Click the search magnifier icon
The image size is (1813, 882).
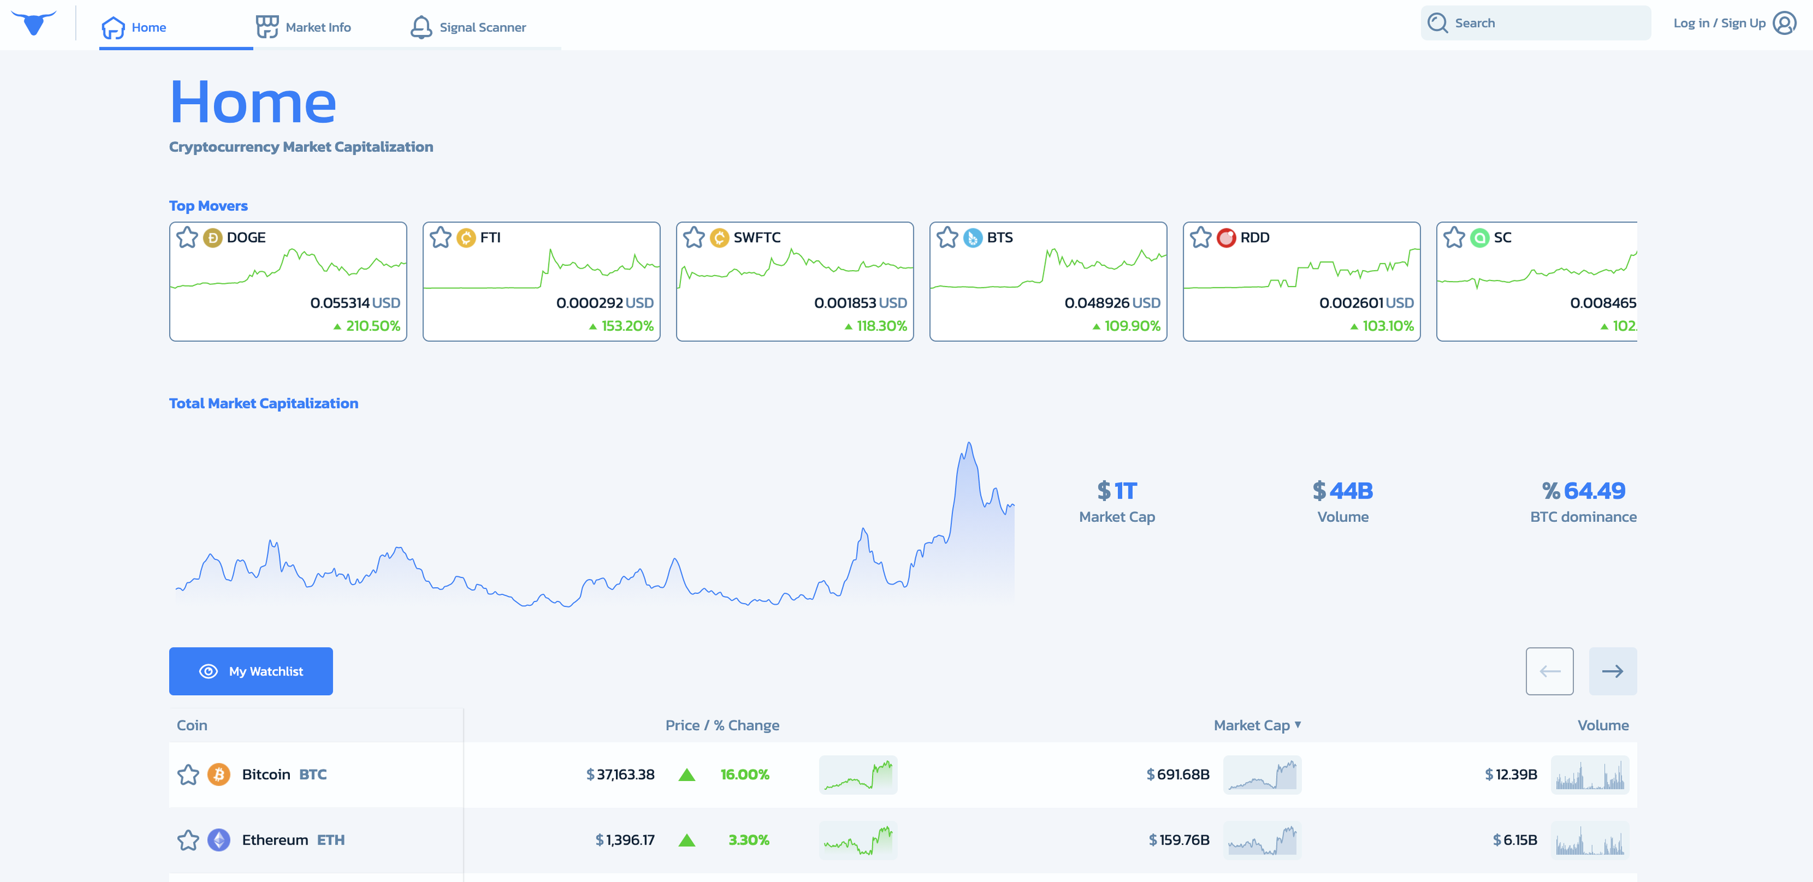(x=1437, y=23)
